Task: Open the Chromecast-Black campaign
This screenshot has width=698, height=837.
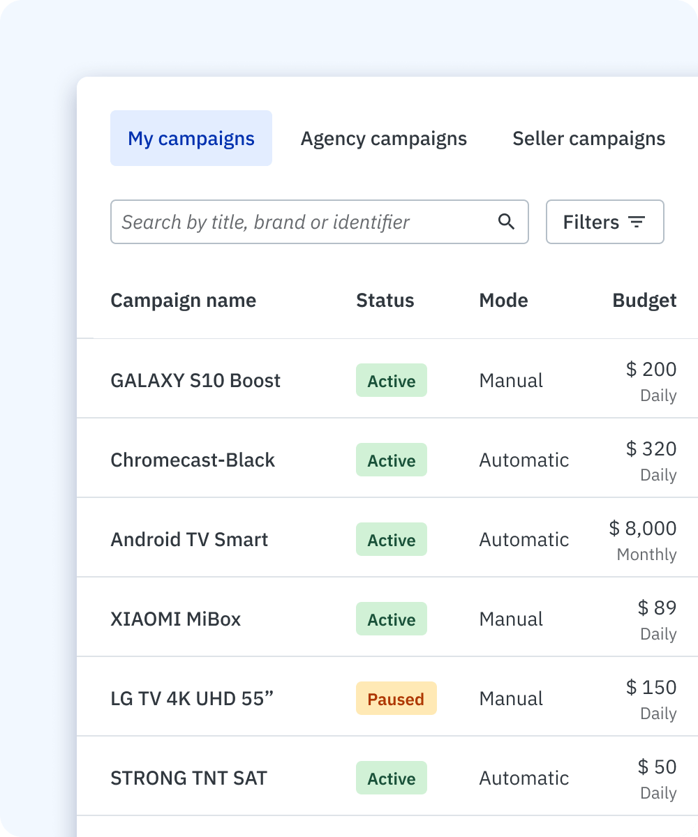Action: pyautogui.click(x=193, y=460)
